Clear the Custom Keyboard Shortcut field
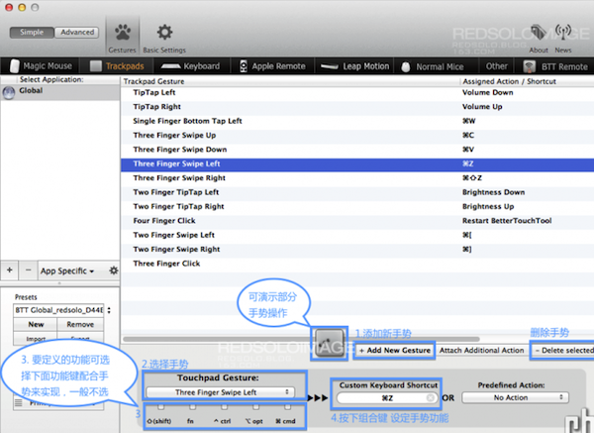Screen dimensions: 594x433 point(431,397)
